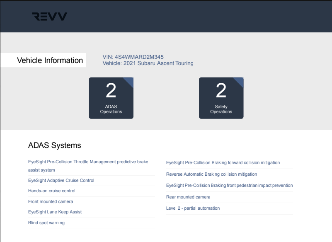This screenshot has width=332, height=242.
Task: Select the Vehicle Information heading
Action: tap(50, 60)
